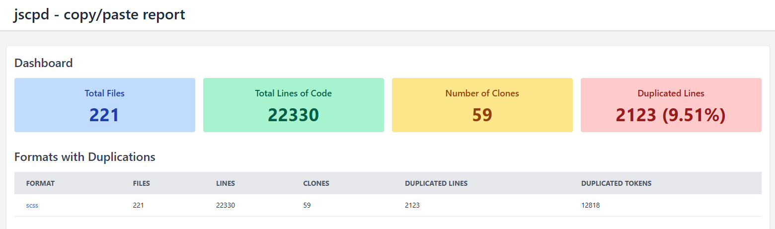Select the value 2123 (9.51%)

coord(671,115)
